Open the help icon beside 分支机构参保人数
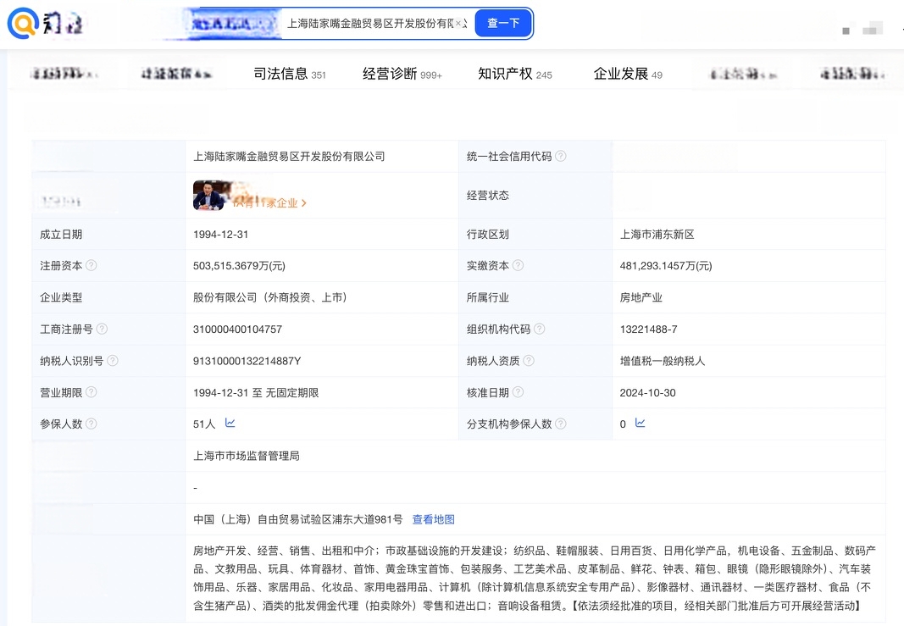The image size is (904, 626). [560, 424]
